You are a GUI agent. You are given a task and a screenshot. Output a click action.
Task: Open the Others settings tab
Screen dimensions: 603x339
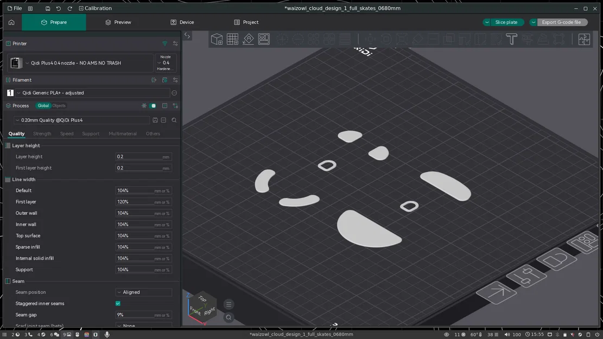pos(153,134)
